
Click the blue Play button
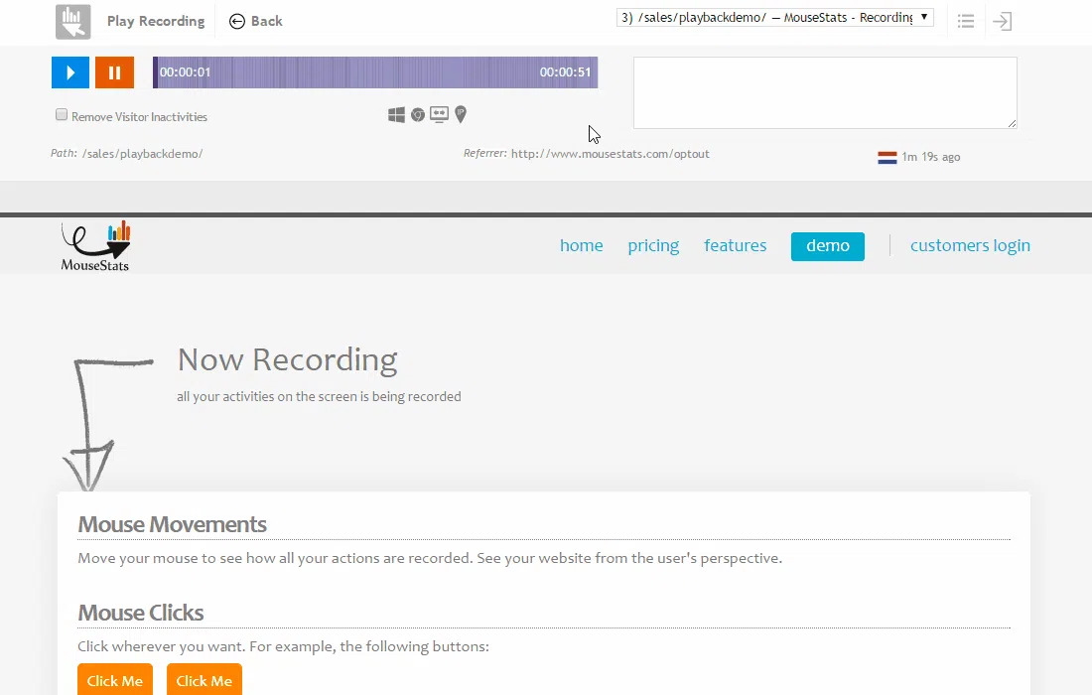point(70,72)
